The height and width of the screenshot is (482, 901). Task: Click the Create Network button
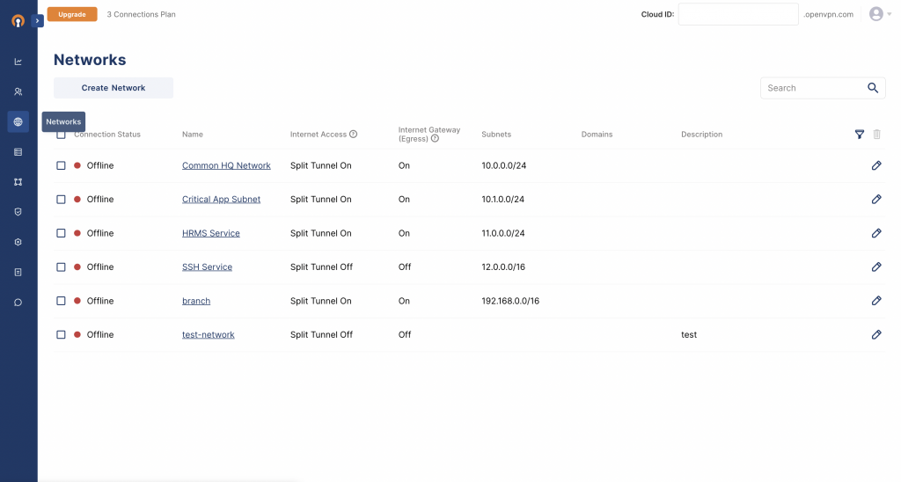click(x=114, y=88)
